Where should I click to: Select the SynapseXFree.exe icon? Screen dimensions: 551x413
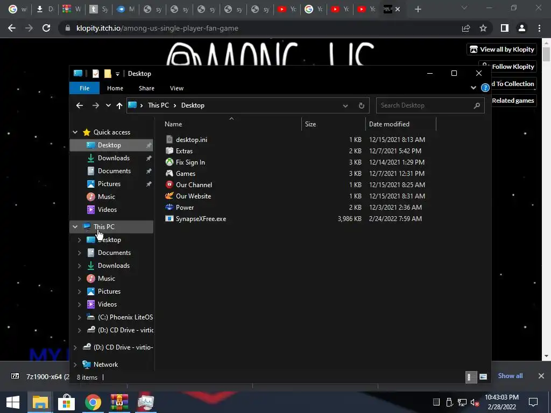click(169, 218)
